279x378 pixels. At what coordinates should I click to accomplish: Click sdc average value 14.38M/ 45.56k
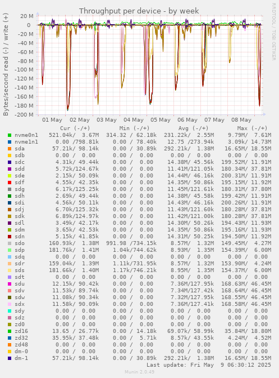pos(190,162)
